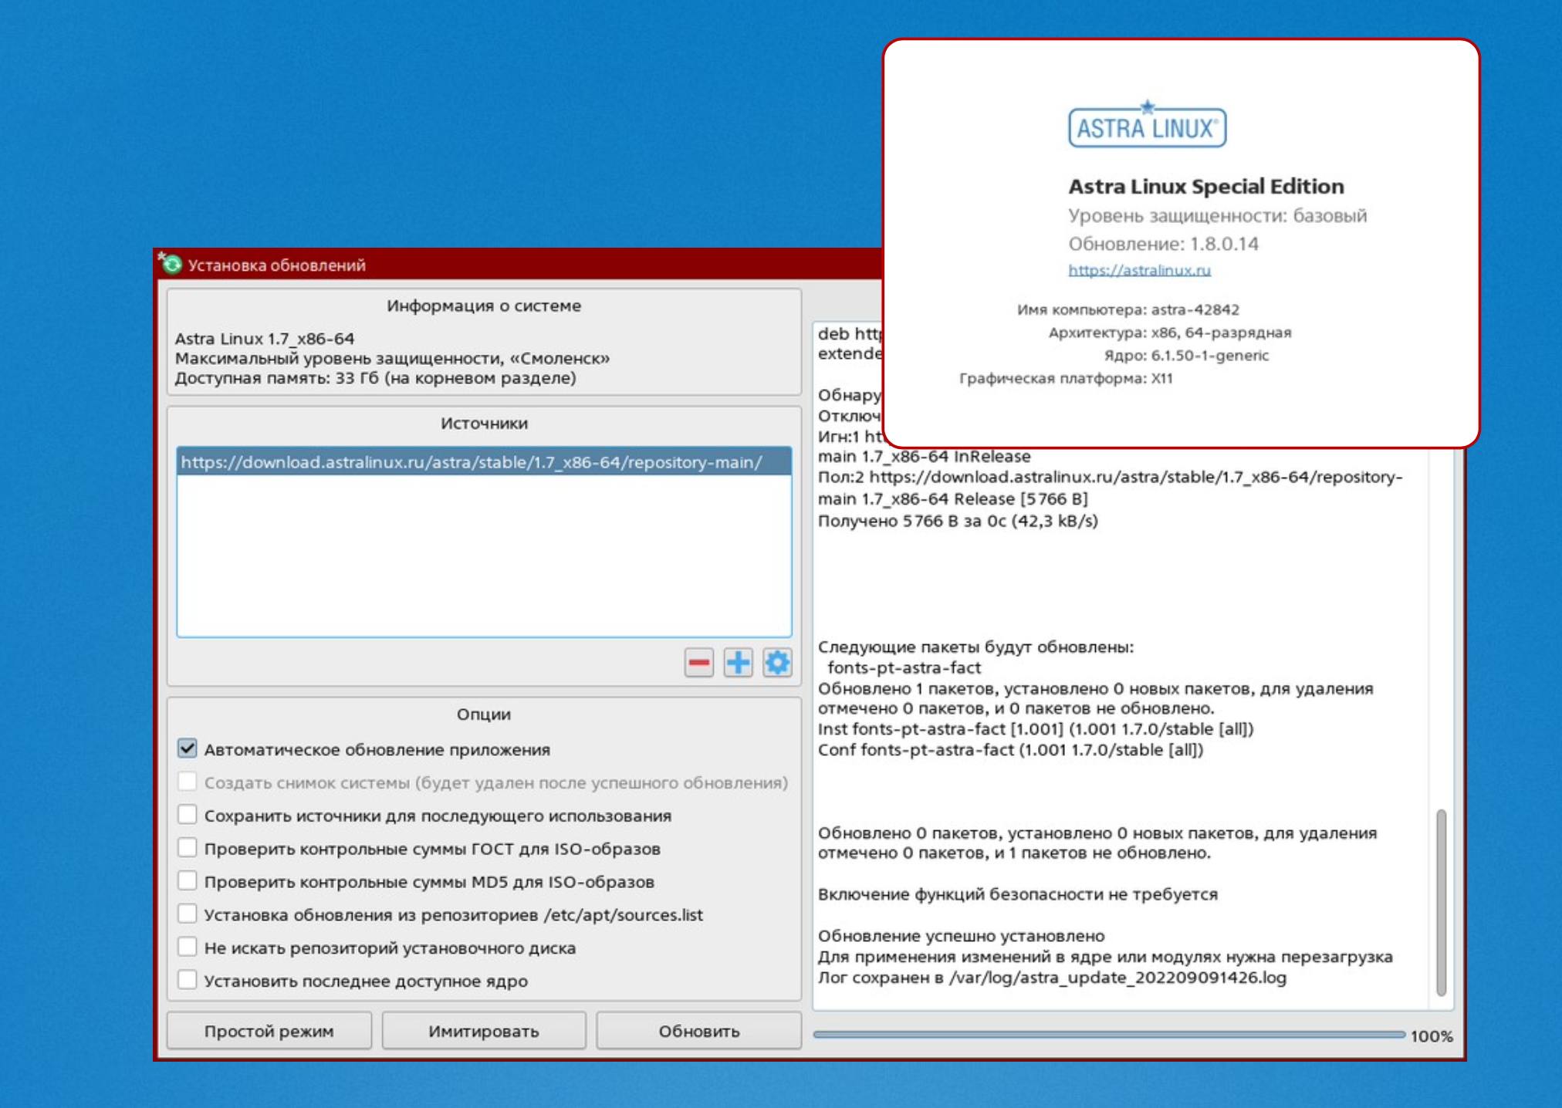Enable MD5 checksum verification for ISO images
The image size is (1562, 1108).
tap(188, 881)
